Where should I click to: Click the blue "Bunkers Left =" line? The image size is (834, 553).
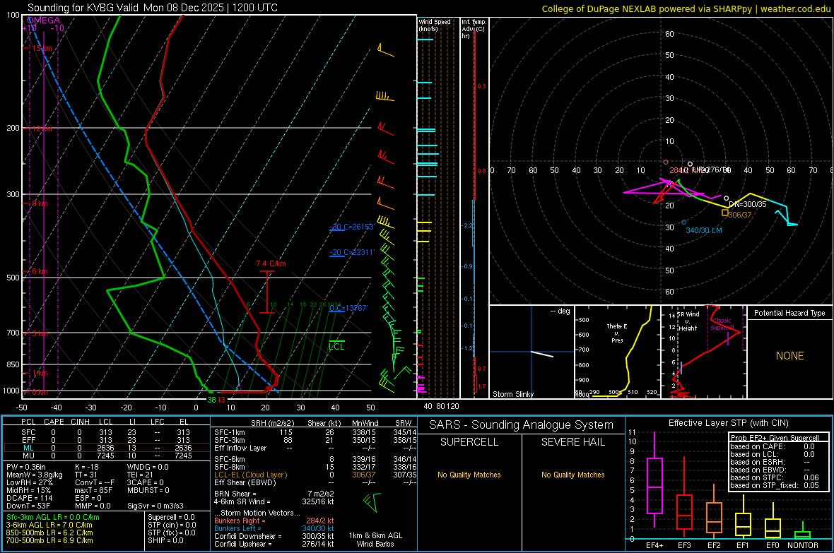274,528
